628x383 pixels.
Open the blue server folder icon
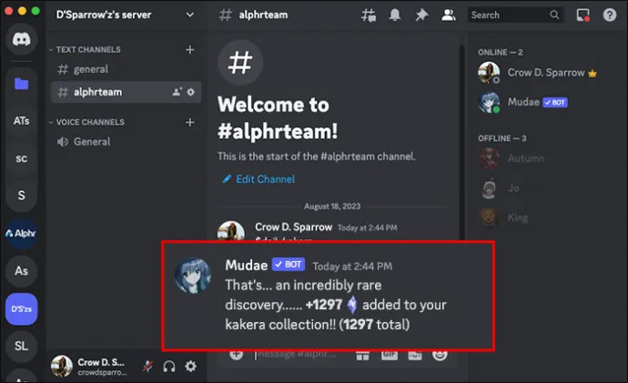[x=21, y=84]
